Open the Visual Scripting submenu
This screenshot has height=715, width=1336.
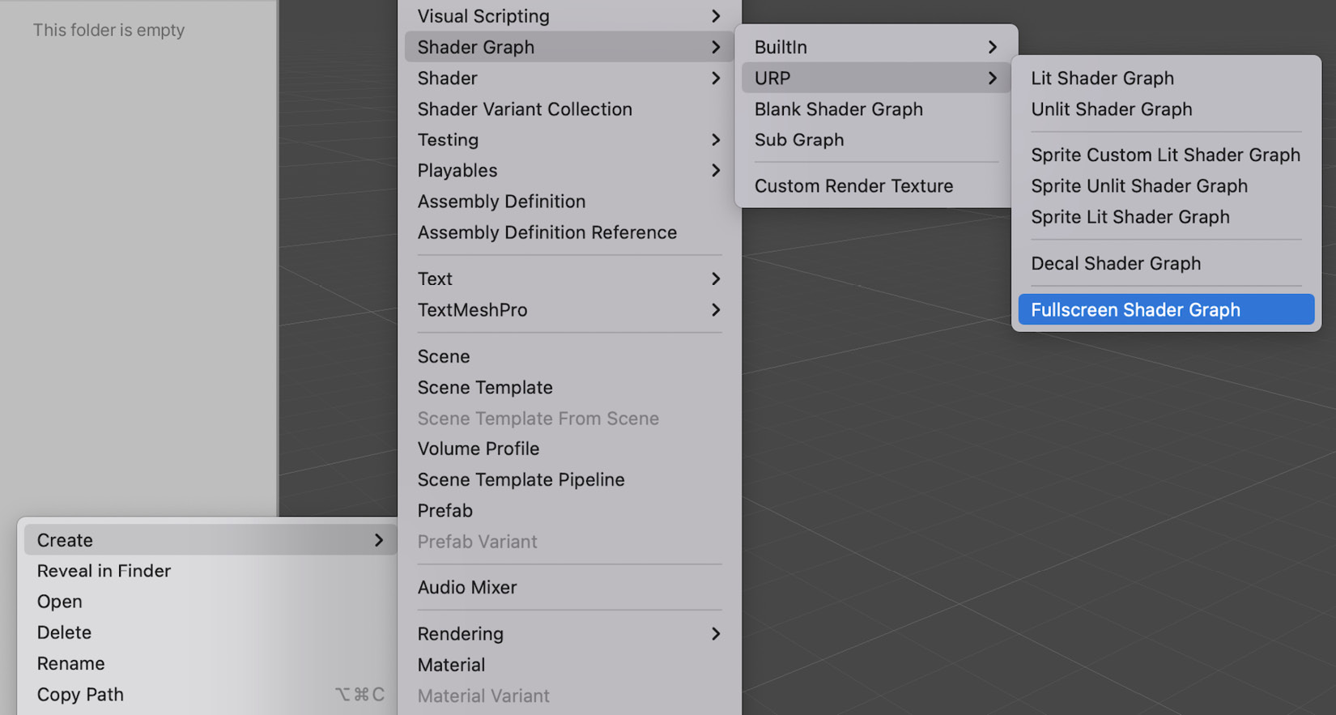point(569,16)
